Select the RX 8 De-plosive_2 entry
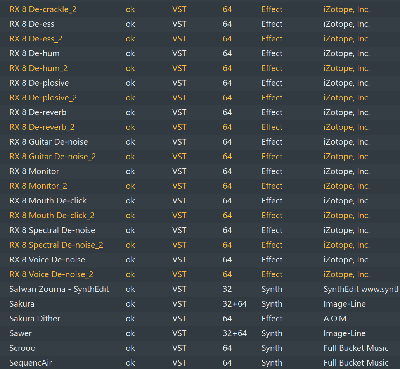The width and height of the screenshot is (400, 369). pos(43,98)
